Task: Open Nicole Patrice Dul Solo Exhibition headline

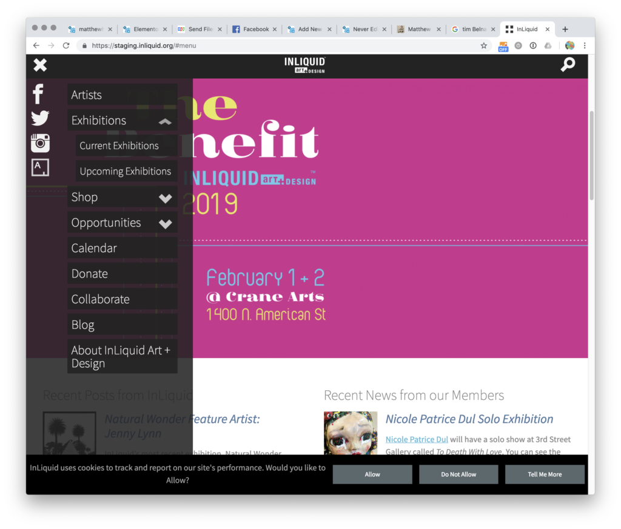Action: (469, 419)
